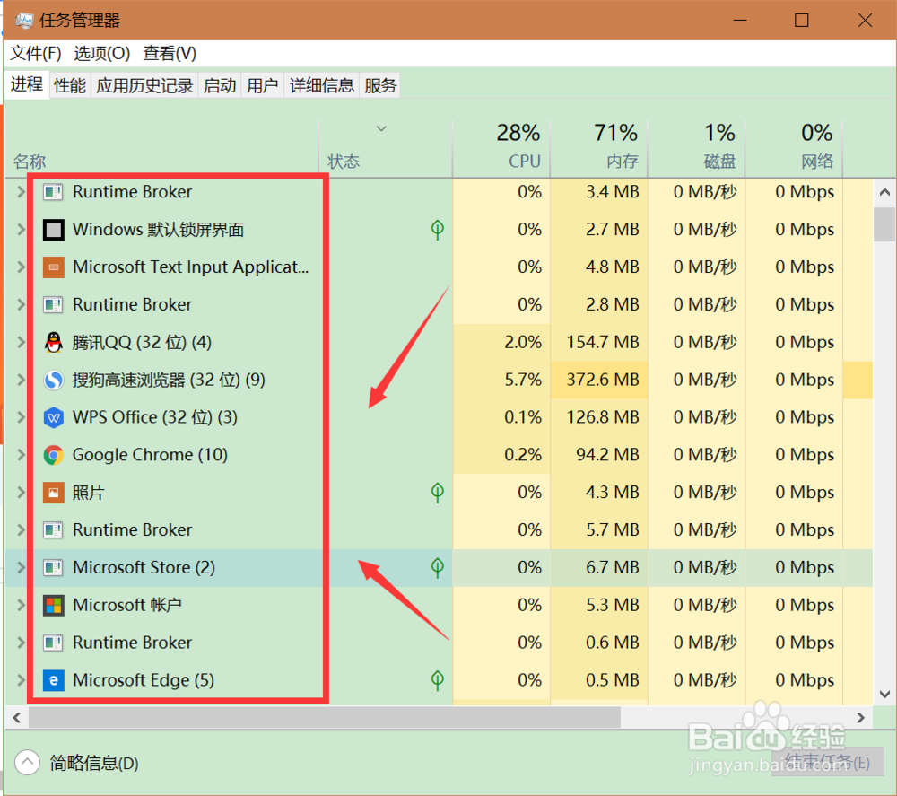The width and height of the screenshot is (897, 796).
Task: Click the WPS Office icon
Action: click(x=53, y=417)
